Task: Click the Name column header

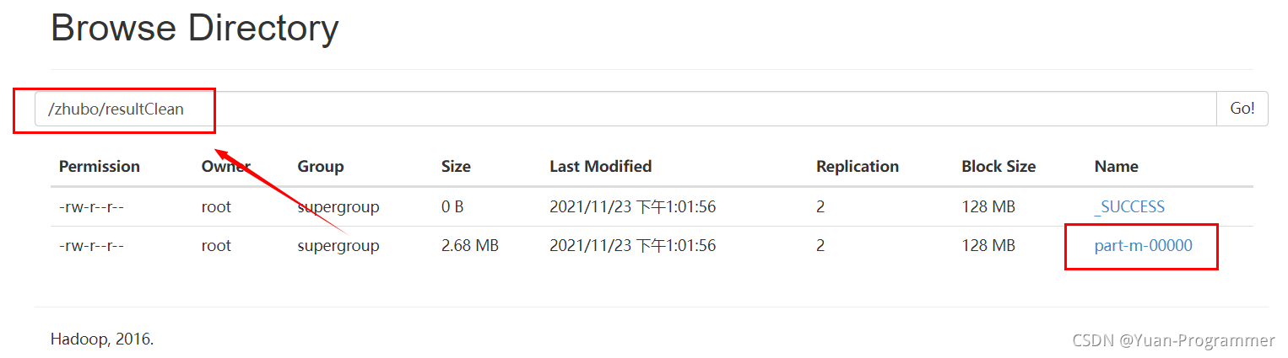Action: tap(1117, 167)
